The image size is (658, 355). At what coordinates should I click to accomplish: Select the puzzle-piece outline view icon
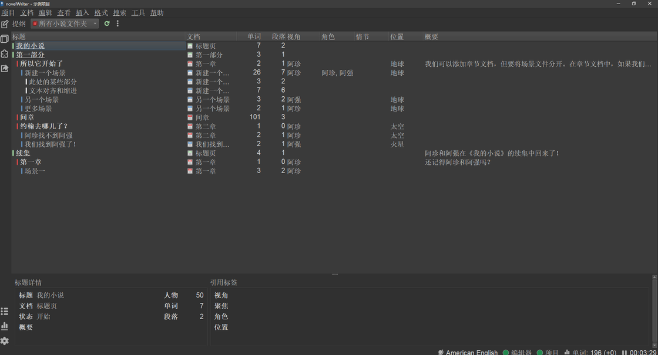(x=5, y=53)
